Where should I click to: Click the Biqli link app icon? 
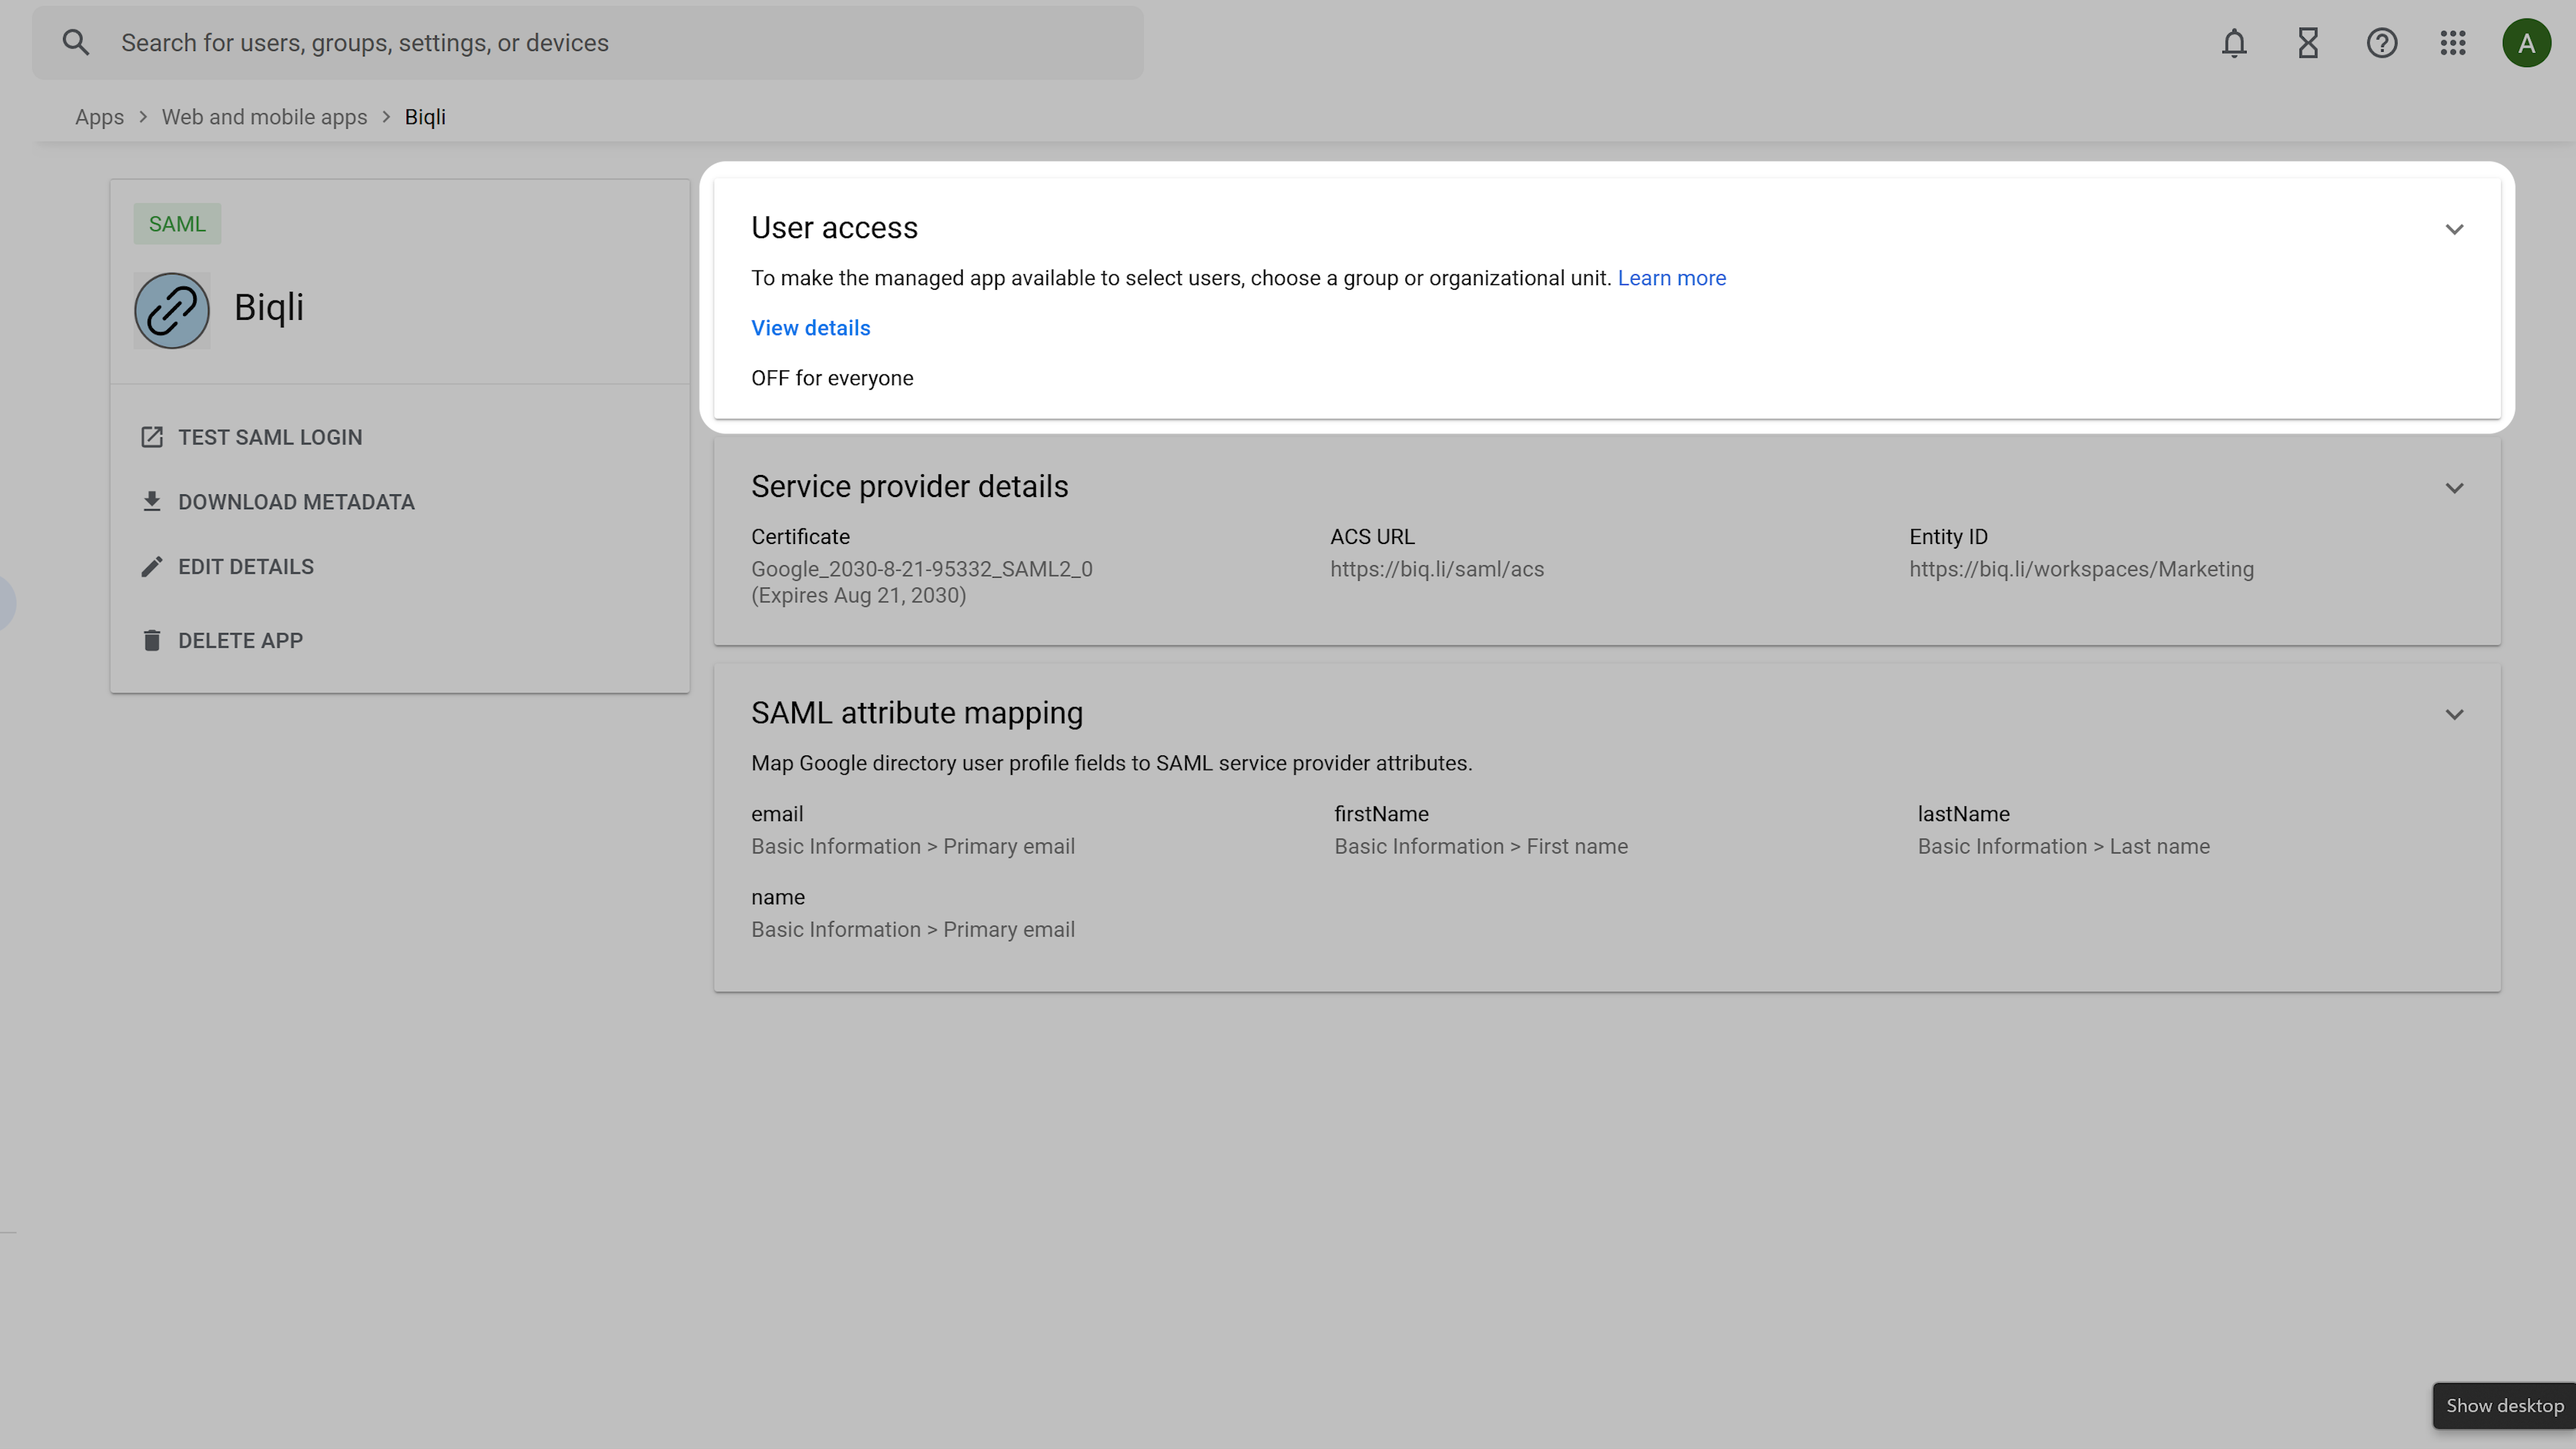click(172, 311)
